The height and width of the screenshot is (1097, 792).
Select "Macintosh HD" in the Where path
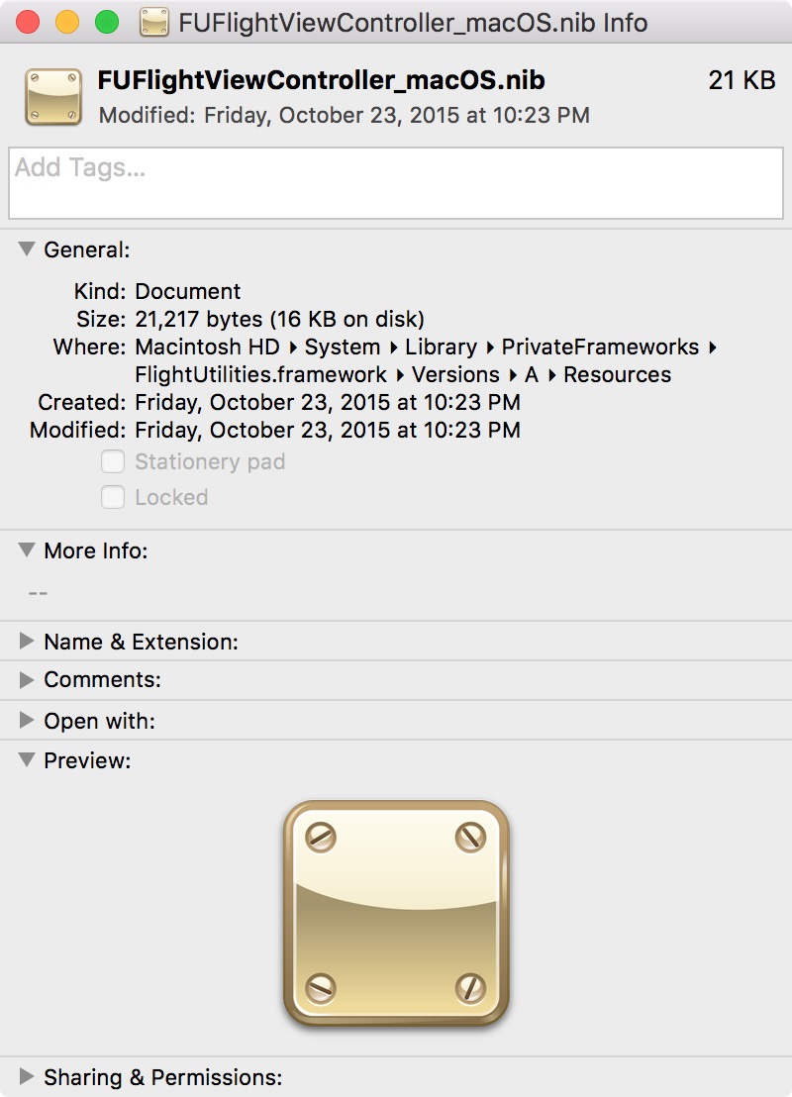pos(199,347)
